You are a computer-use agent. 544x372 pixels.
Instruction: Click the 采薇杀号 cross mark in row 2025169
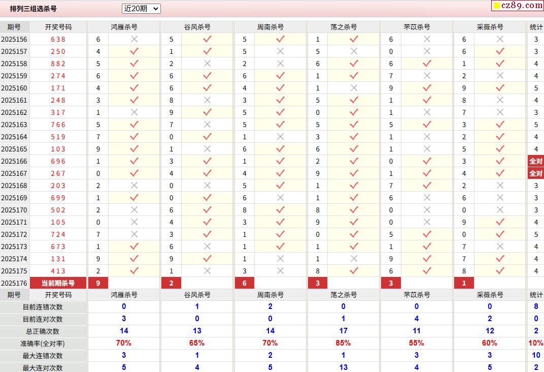coord(500,198)
